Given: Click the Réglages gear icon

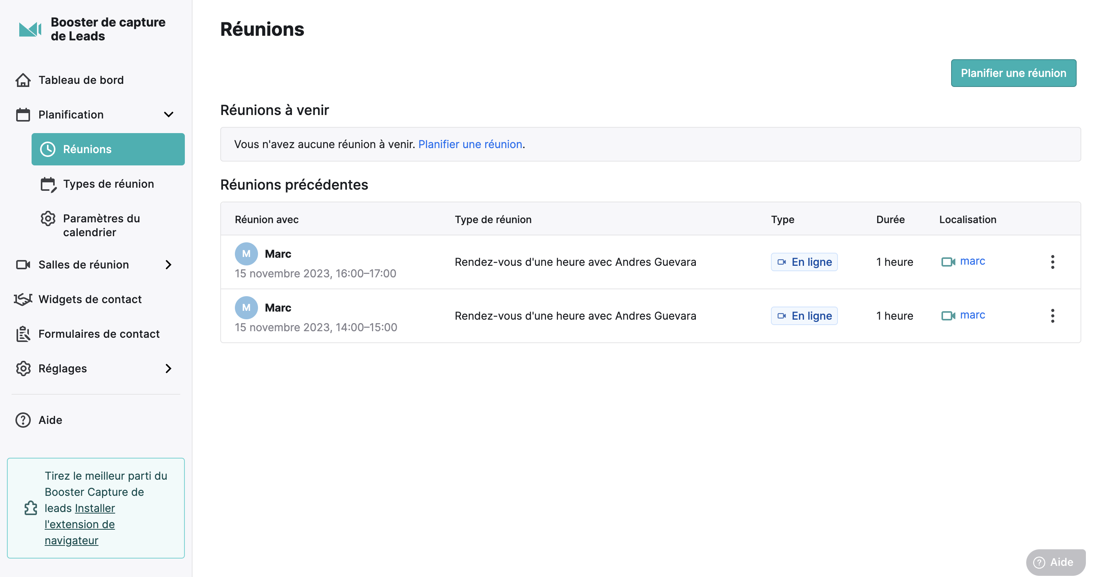Looking at the screenshot, I should pyautogui.click(x=23, y=369).
